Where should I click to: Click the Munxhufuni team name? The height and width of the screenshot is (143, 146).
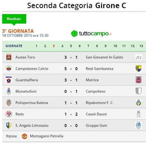(26, 91)
